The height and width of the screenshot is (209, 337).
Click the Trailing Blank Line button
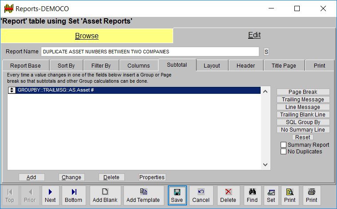[303, 115]
